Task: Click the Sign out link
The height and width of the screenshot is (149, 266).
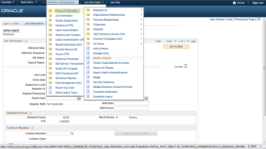Action: point(258,3)
